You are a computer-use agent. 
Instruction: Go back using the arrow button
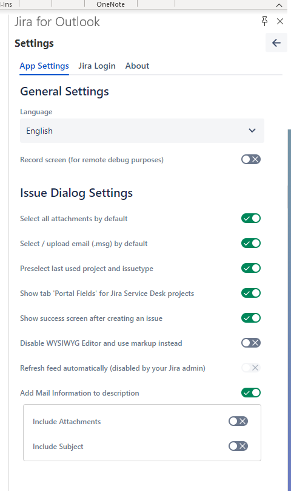[x=276, y=43]
